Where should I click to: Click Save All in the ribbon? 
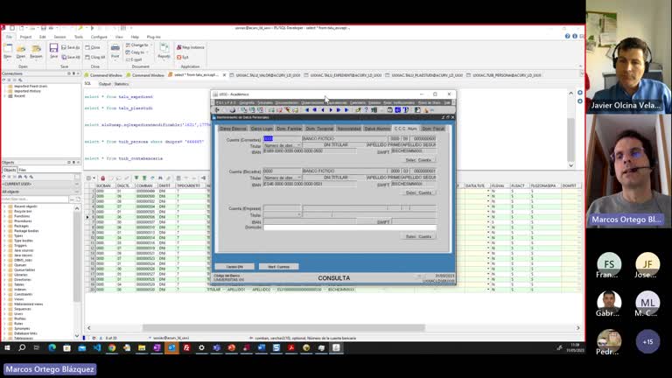(71, 57)
